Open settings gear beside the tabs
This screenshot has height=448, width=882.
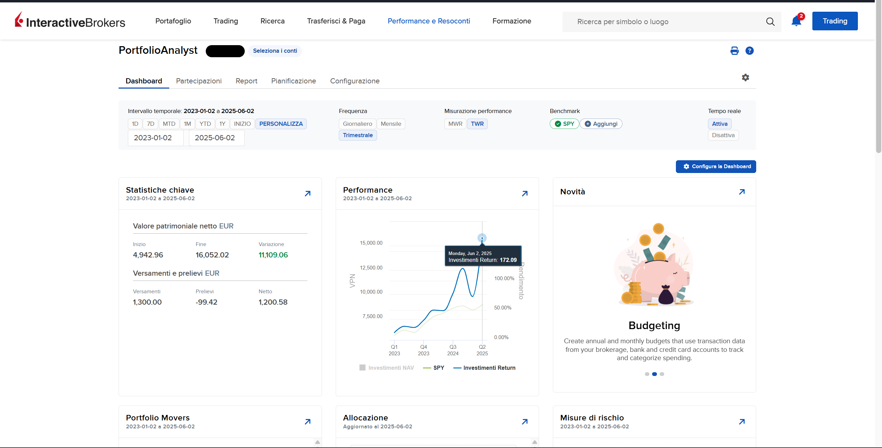point(746,78)
